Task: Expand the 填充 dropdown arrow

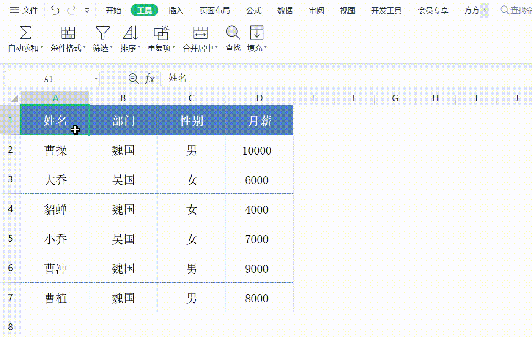Action: click(x=266, y=48)
